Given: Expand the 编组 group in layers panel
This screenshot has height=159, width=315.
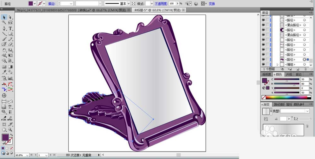Looking at the screenshot, I should point(278,64).
